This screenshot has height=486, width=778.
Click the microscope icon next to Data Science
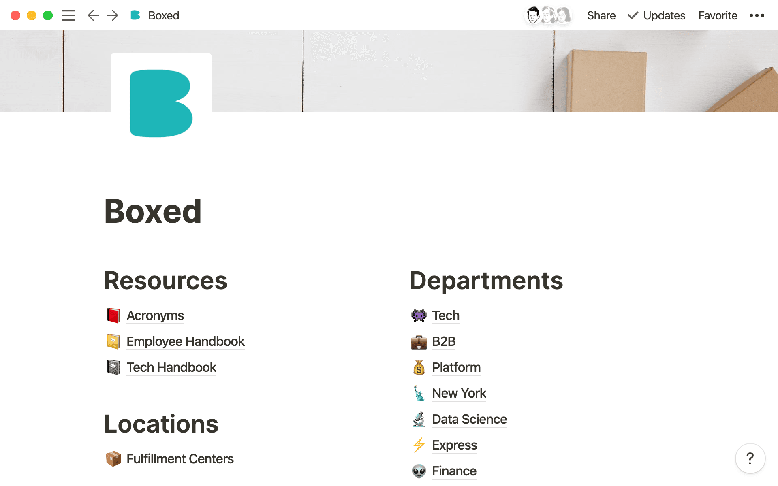(x=419, y=419)
